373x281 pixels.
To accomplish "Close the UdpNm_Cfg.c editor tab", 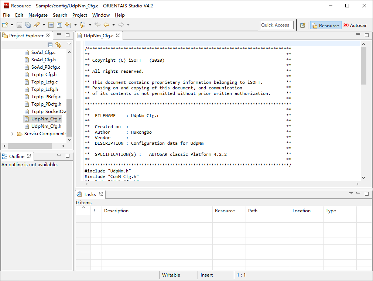I will [119, 36].
